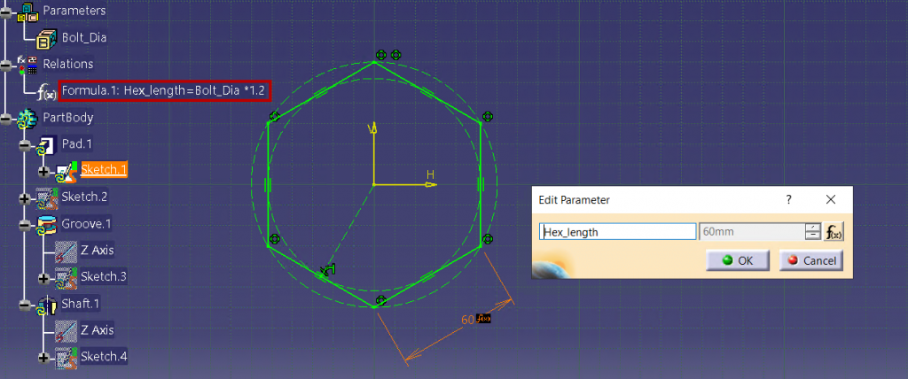Click the Bolt_Dia parameter icon
The height and width of the screenshot is (379, 908).
[47, 38]
